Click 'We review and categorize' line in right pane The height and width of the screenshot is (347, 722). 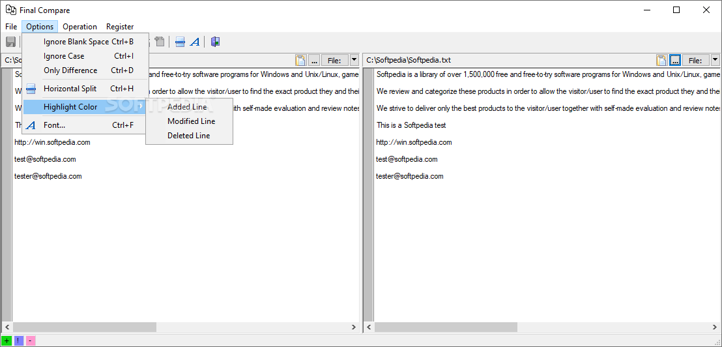pos(548,91)
